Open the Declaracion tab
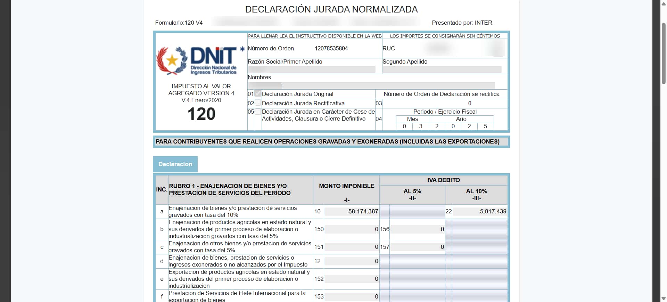 coord(175,164)
